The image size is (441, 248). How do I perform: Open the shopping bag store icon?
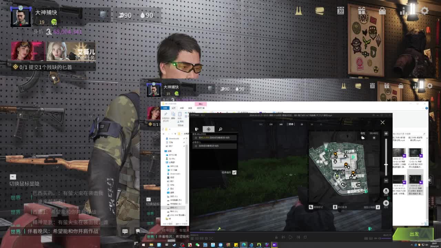(382, 11)
